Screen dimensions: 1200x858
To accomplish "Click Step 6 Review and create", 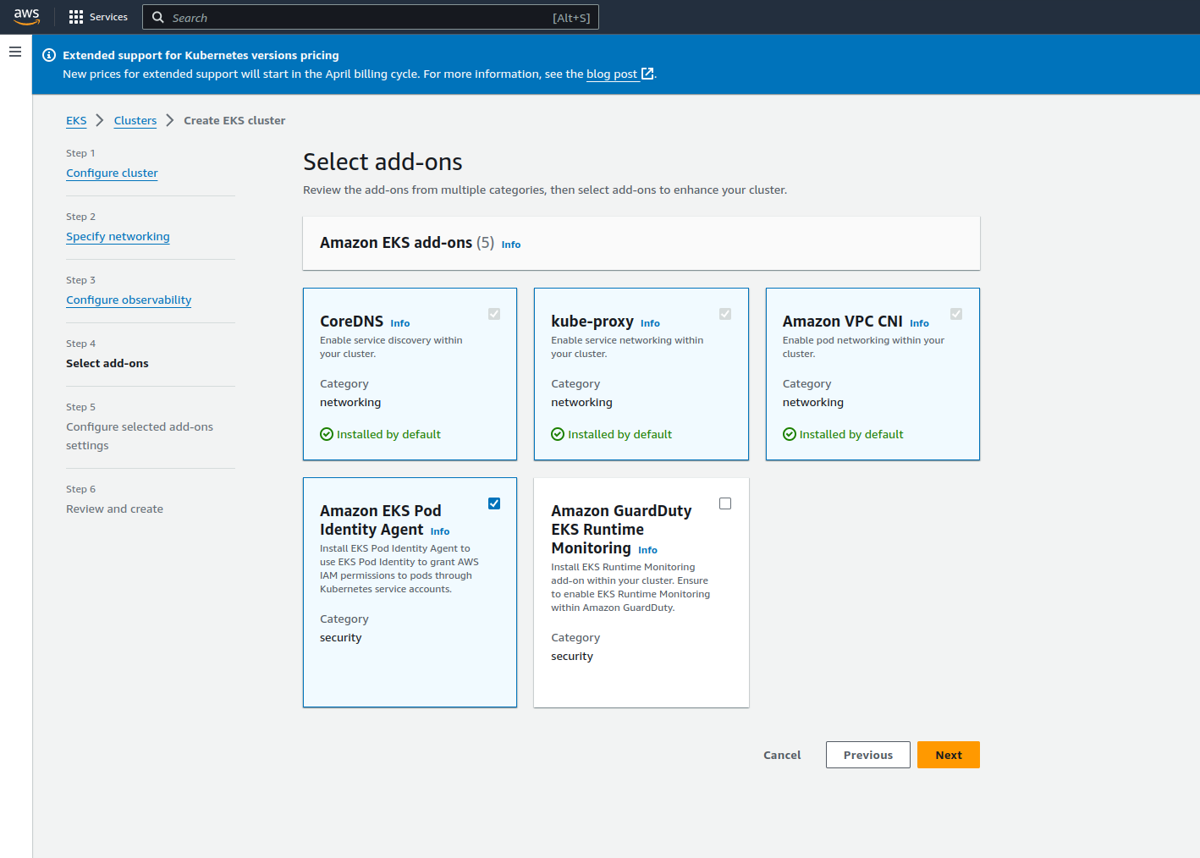I will [114, 509].
